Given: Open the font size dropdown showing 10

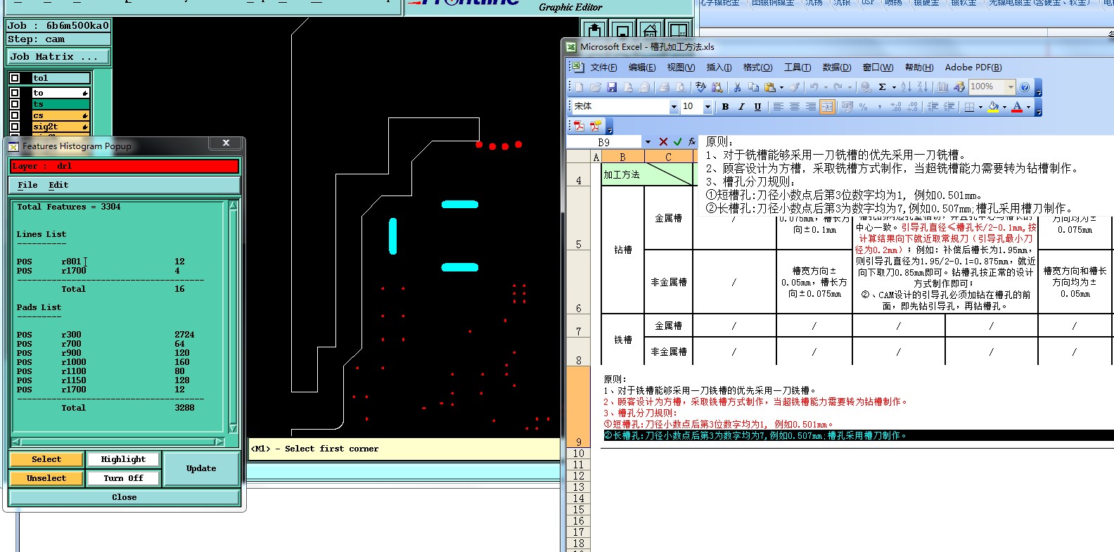Looking at the screenshot, I should (708, 107).
